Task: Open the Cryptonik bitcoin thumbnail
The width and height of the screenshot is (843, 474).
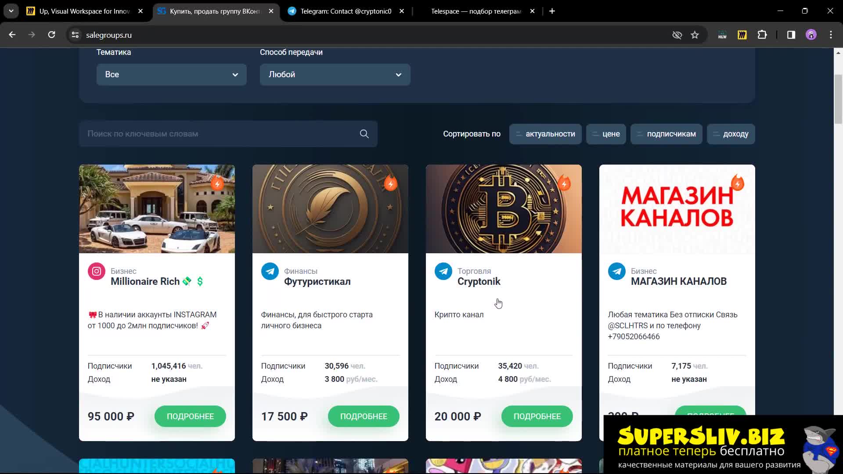Action: 504,209
